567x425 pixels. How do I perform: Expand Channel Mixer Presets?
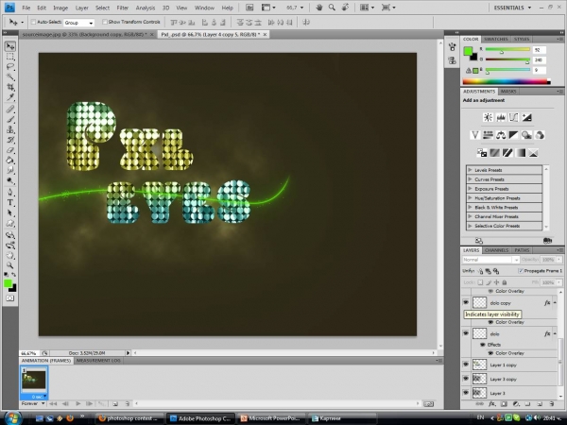click(x=470, y=216)
